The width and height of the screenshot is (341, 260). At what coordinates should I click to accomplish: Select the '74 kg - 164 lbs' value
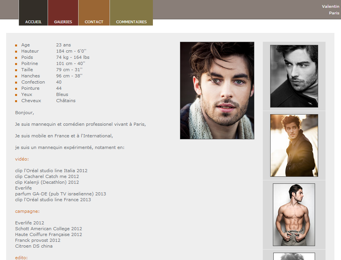[73, 57]
